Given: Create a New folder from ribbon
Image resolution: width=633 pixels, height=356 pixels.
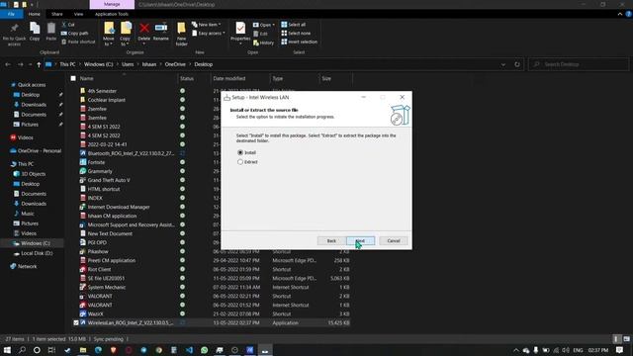Looking at the screenshot, I should tap(182, 34).
